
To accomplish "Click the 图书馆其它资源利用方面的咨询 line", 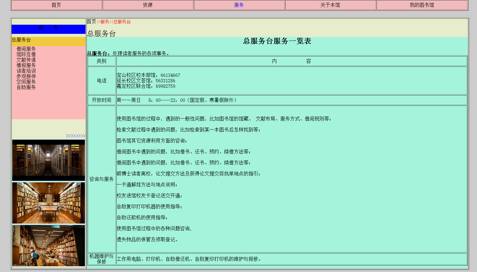I will pos(152,141).
